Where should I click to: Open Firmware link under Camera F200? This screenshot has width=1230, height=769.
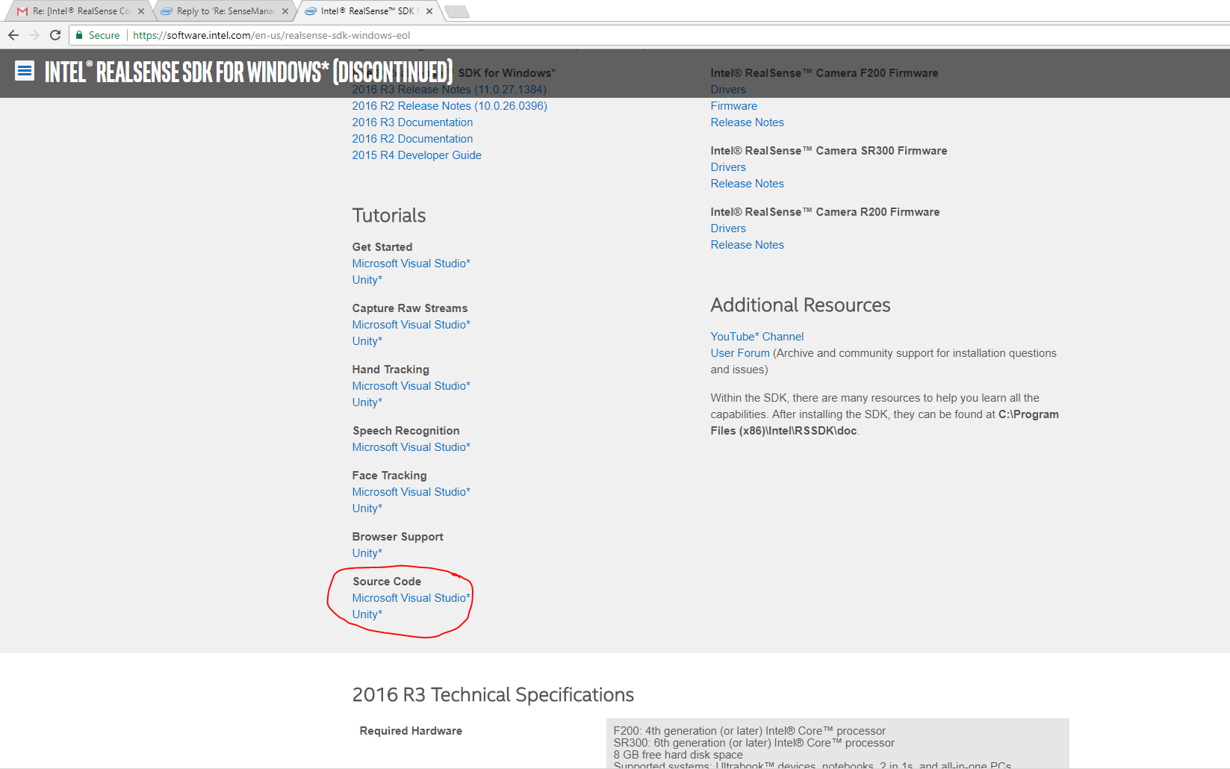click(x=733, y=106)
